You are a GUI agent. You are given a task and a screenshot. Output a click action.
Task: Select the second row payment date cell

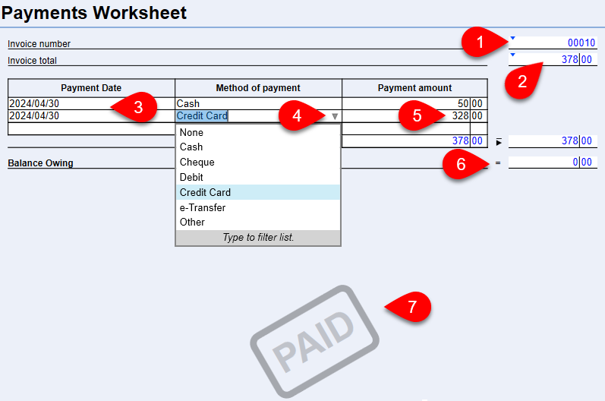click(x=91, y=115)
